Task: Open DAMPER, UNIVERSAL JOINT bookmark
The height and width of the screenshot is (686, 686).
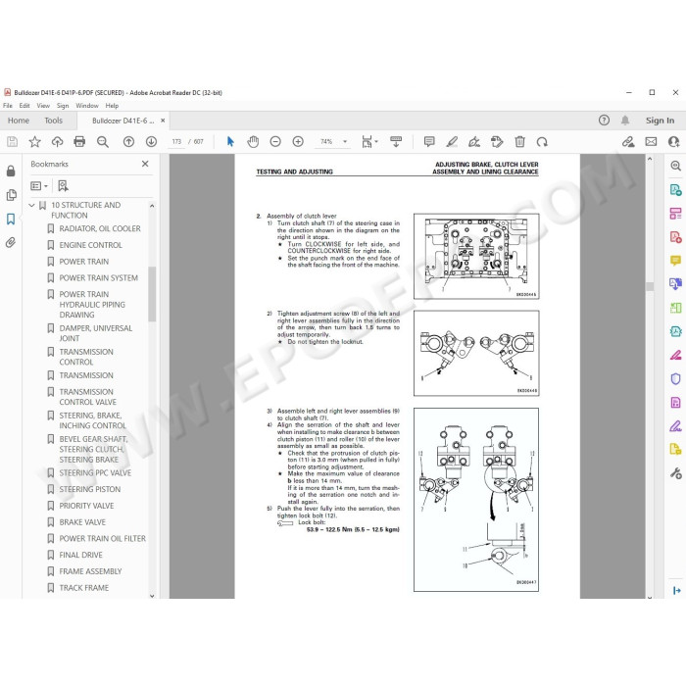Action: pos(95,333)
